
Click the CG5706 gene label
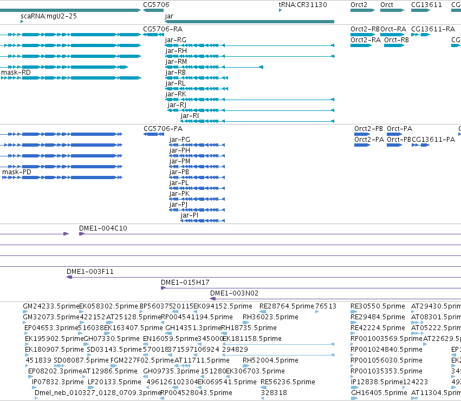click(156, 5)
